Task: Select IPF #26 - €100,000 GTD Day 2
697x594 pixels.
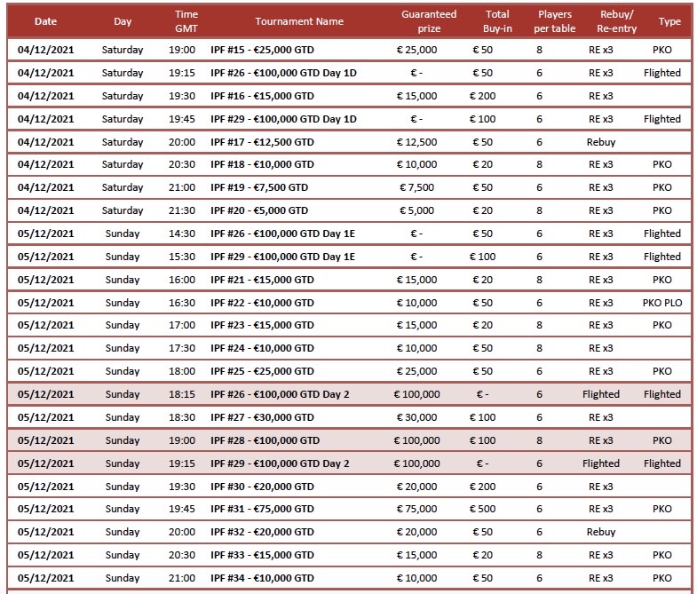Action: point(280,395)
